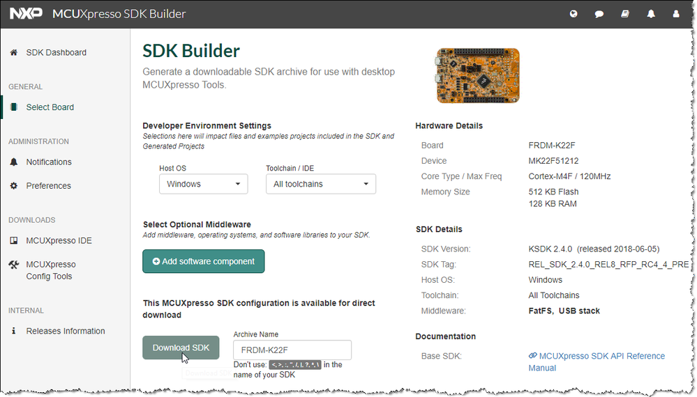The height and width of the screenshot is (397, 697).
Task: Open Notifications in sidebar
Action: click(x=48, y=162)
